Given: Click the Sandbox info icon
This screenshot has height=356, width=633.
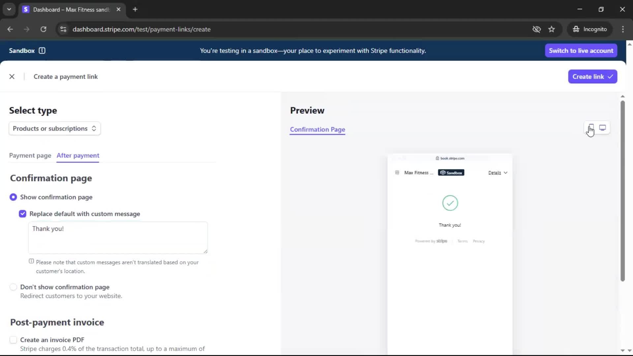Looking at the screenshot, I should pyautogui.click(x=42, y=50).
